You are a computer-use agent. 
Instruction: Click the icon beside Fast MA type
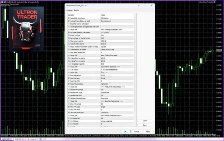click(x=69, y=78)
